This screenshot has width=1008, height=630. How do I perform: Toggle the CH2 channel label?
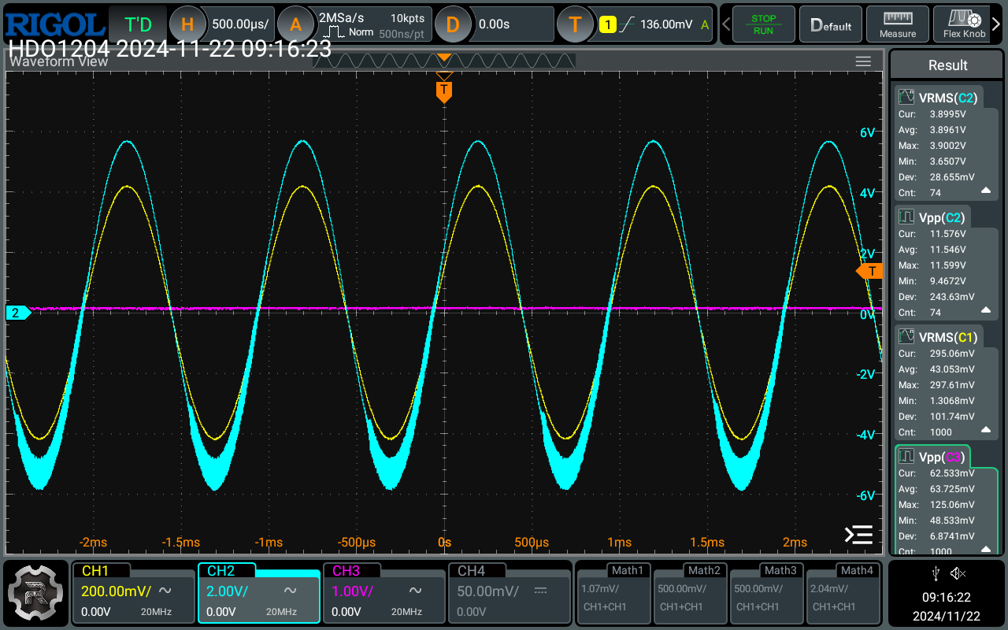point(221,571)
